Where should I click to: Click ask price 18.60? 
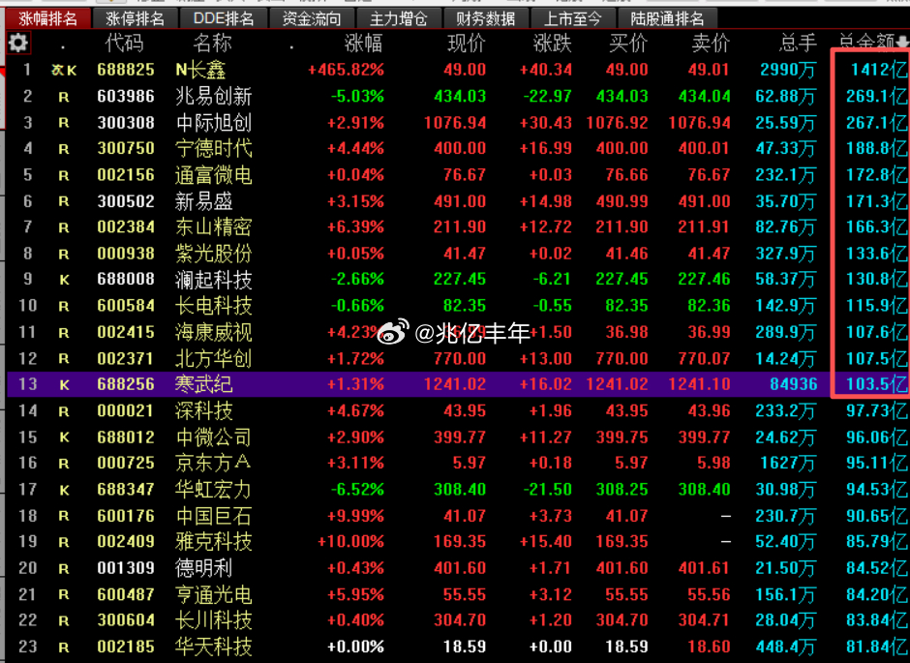click(709, 647)
